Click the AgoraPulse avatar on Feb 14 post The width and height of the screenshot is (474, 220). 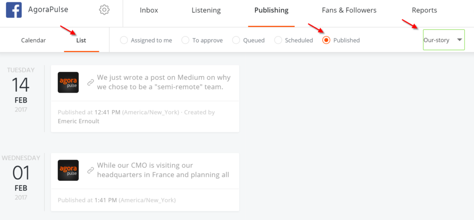(x=68, y=82)
